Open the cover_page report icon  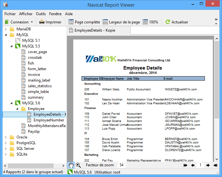tap(23, 52)
